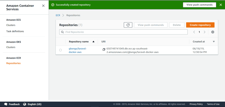
Task: Open table preferences gear icon
Action: (213, 32)
